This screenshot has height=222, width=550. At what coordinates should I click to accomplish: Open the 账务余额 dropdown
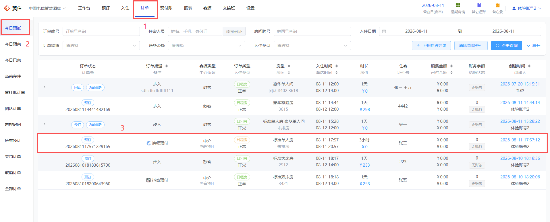[x=207, y=46]
